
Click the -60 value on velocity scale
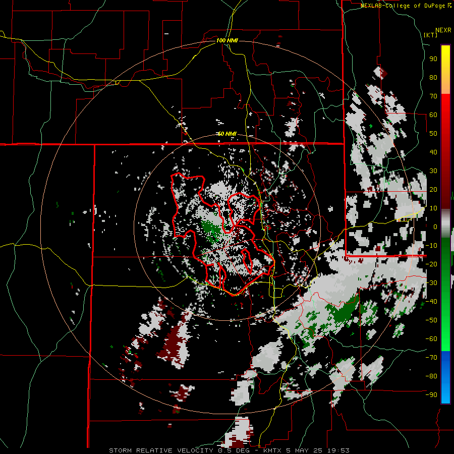(431, 339)
